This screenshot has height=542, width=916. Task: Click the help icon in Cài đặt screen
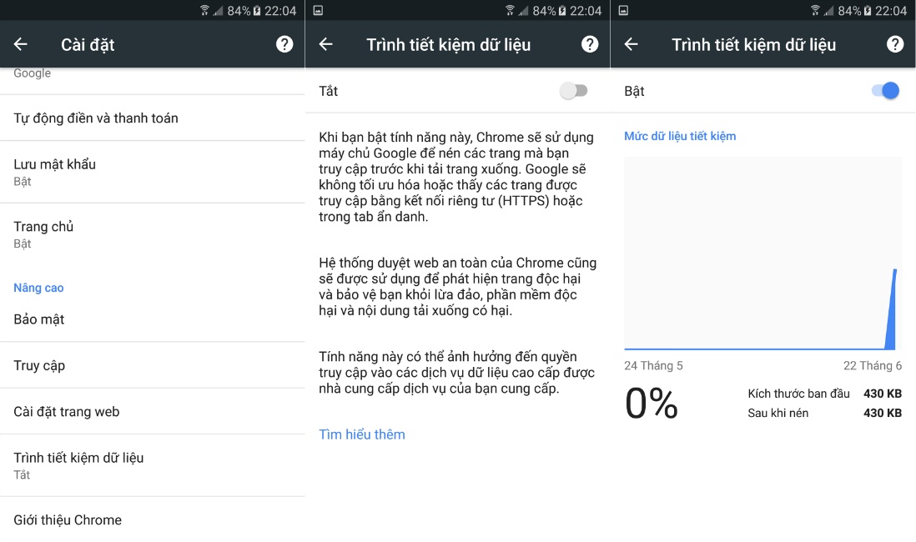284,44
